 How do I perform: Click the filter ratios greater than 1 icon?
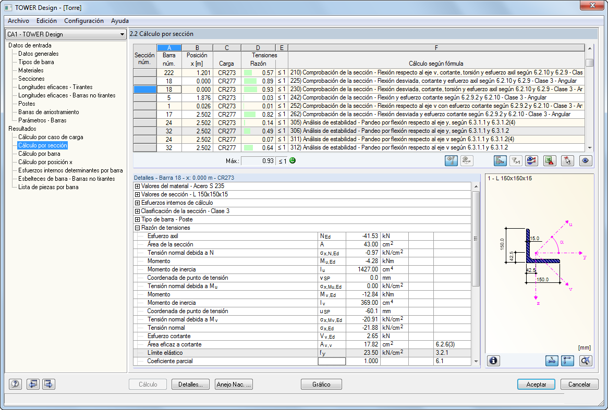pos(516,161)
